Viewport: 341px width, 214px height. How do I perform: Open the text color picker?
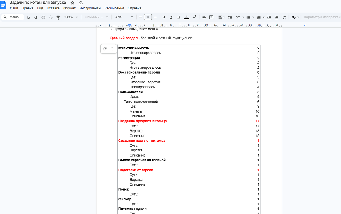point(186,17)
